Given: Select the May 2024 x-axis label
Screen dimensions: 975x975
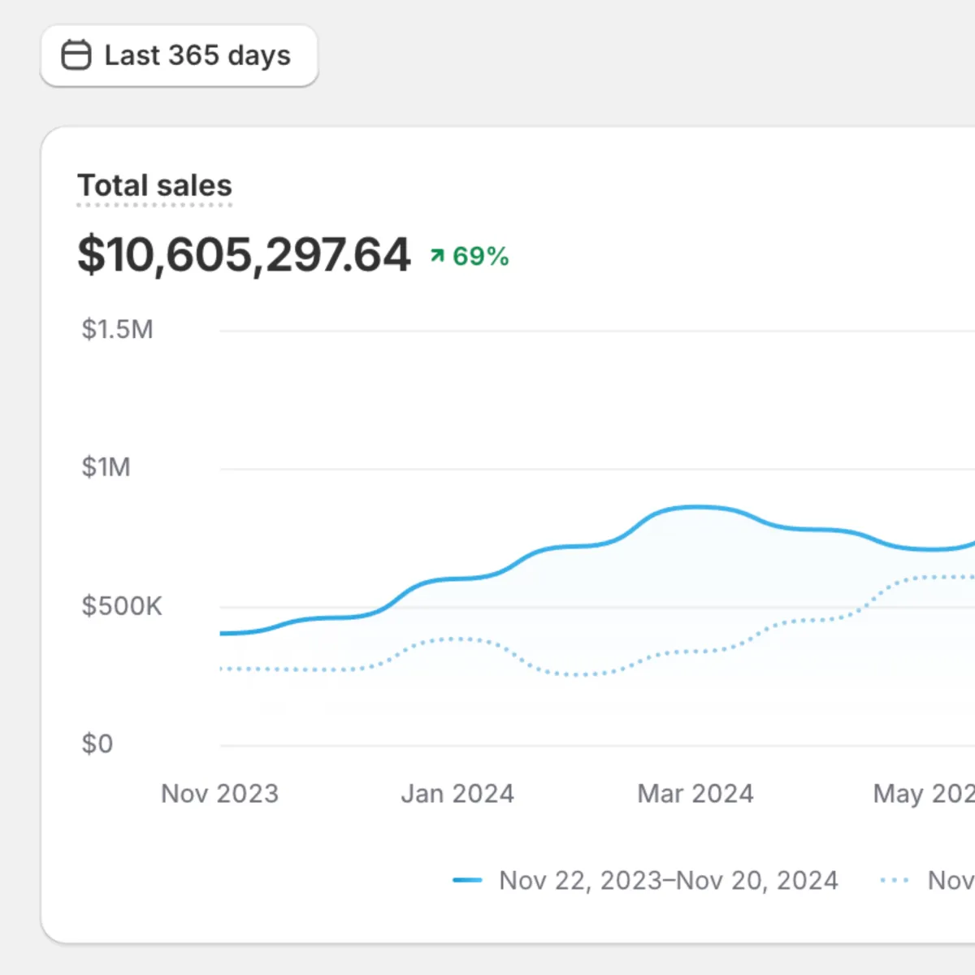Looking at the screenshot, I should [923, 793].
